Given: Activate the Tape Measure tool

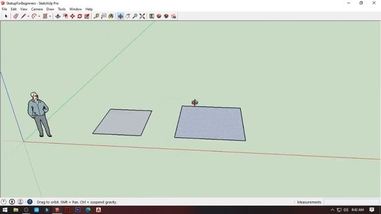Looking at the screenshot, I should pos(96,16).
